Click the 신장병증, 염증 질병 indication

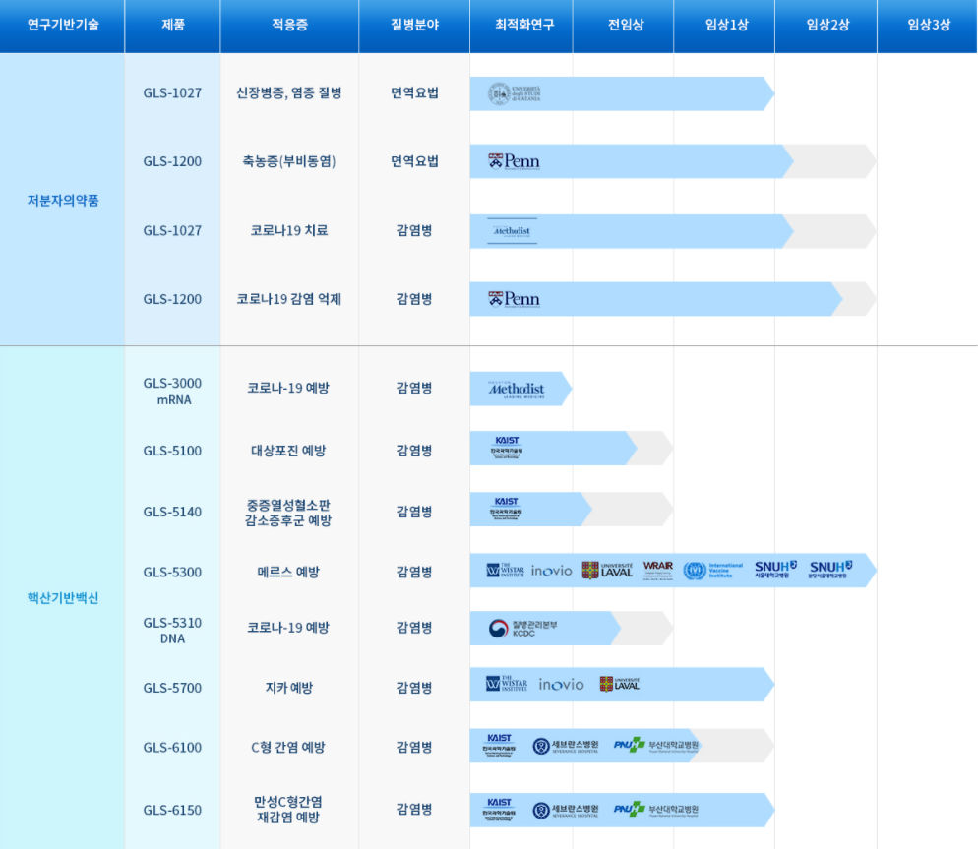tap(289, 92)
